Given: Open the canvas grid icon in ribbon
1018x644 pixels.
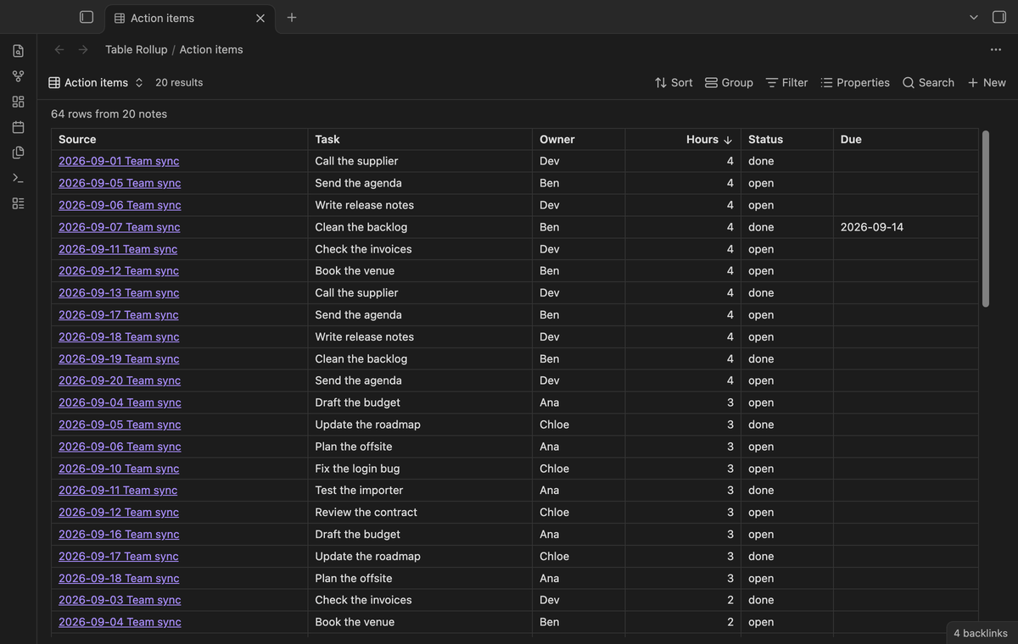Looking at the screenshot, I should 18,102.
